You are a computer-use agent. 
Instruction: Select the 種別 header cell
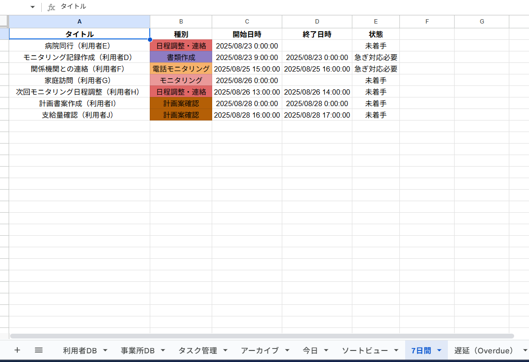pos(181,34)
